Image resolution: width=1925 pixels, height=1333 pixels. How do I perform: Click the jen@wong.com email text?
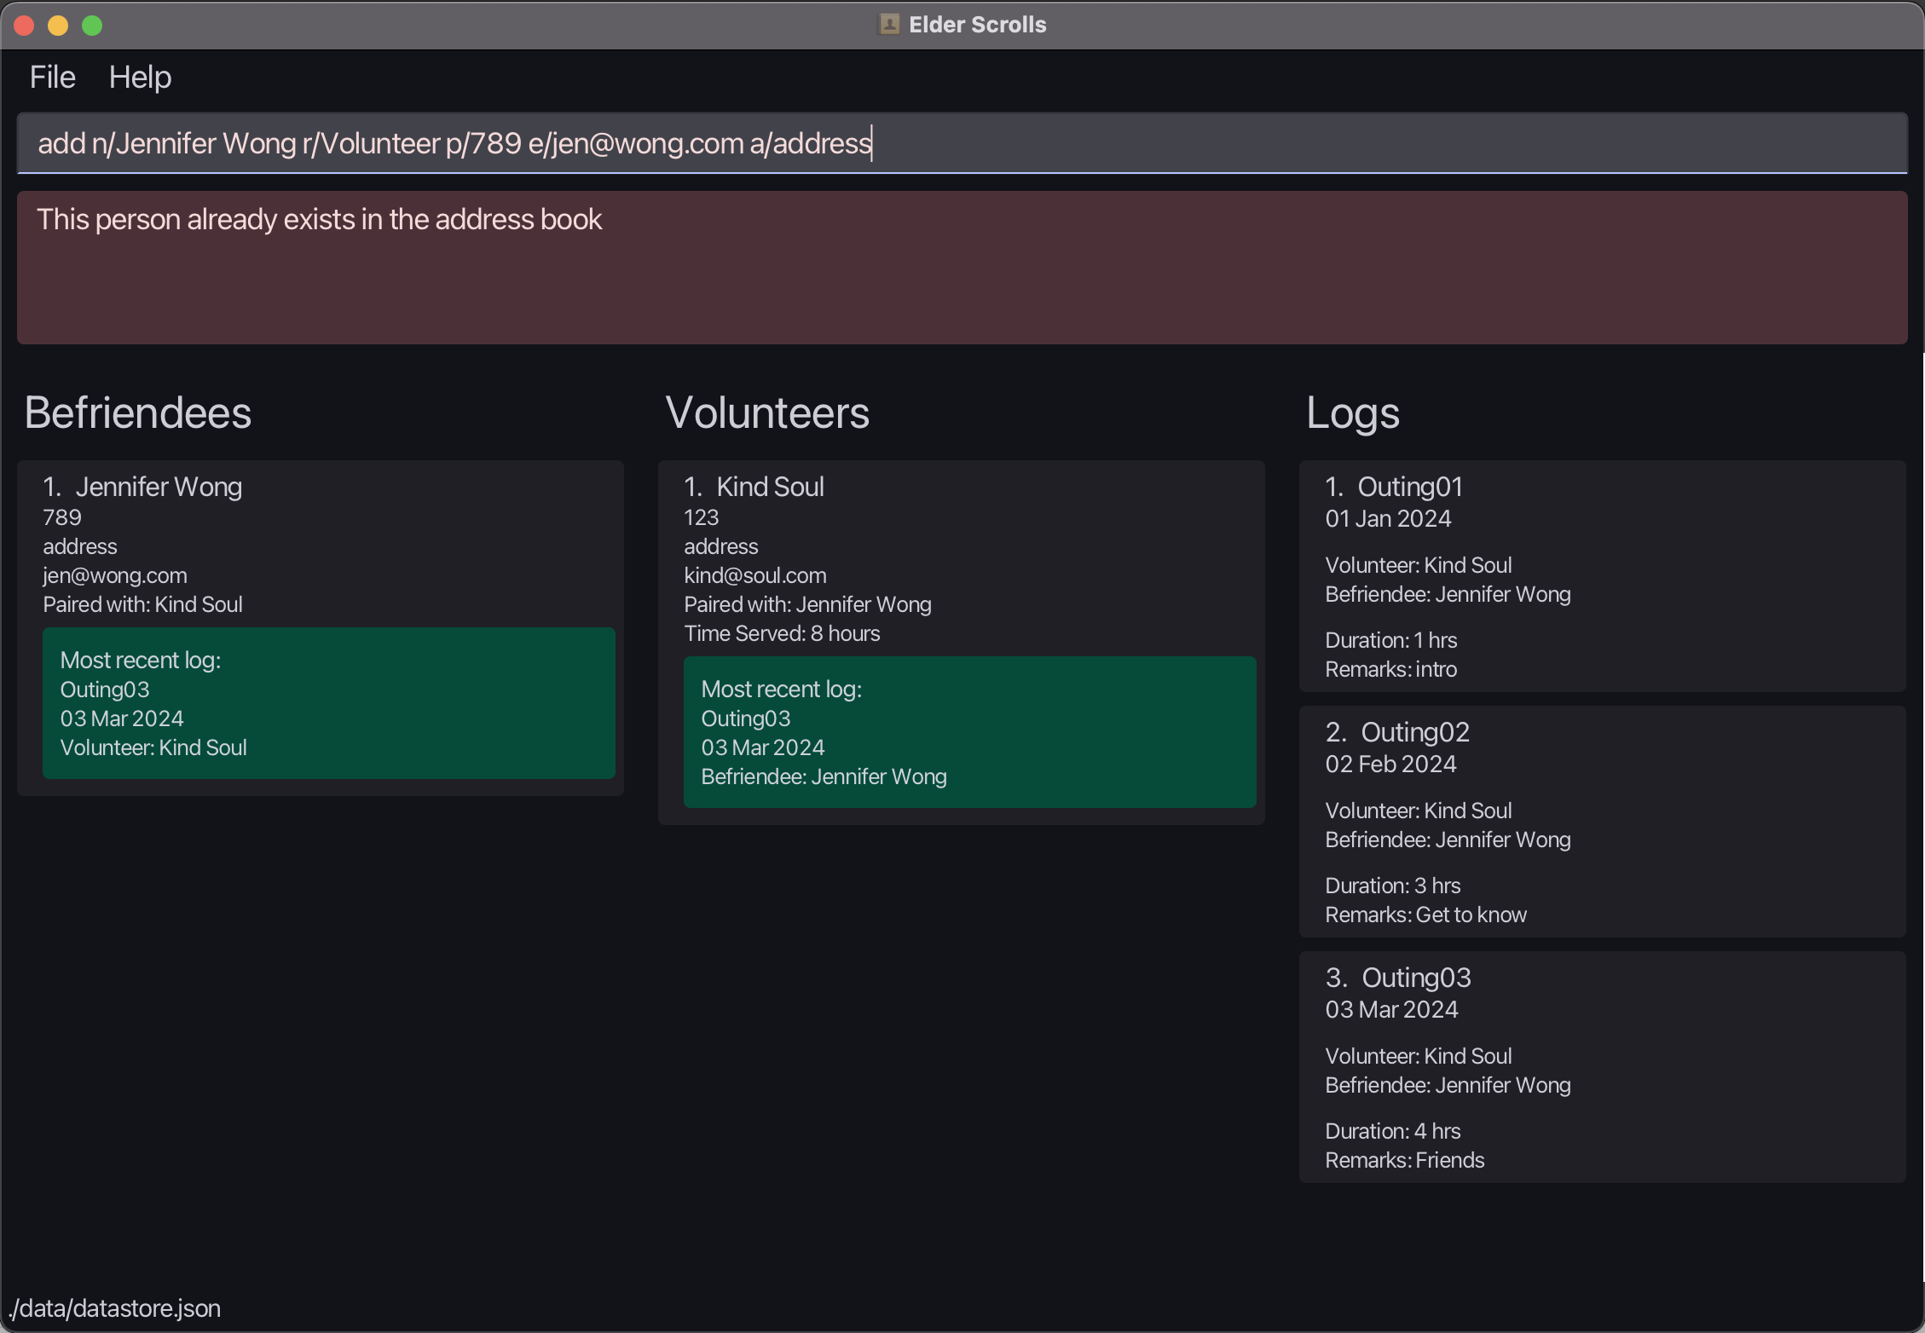tap(115, 575)
